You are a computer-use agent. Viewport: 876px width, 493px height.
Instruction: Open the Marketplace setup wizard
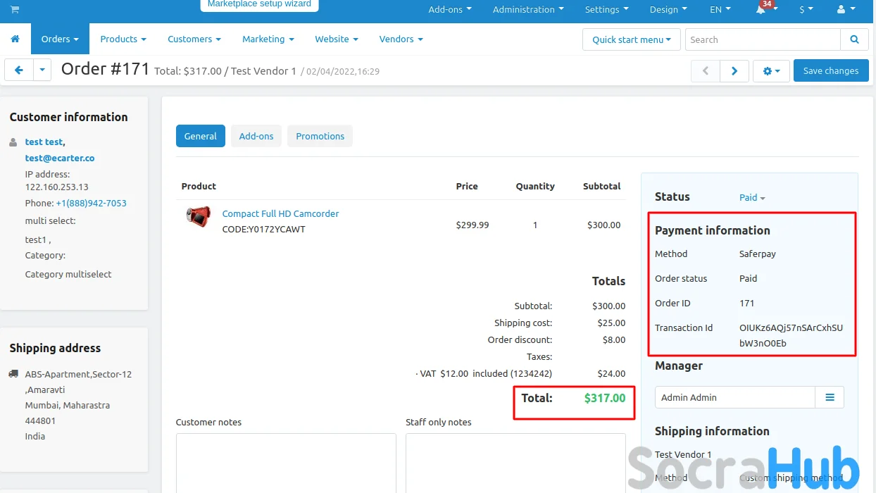(x=259, y=4)
